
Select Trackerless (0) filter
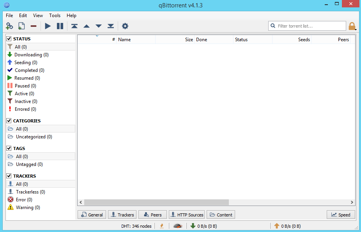pos(41,192)
